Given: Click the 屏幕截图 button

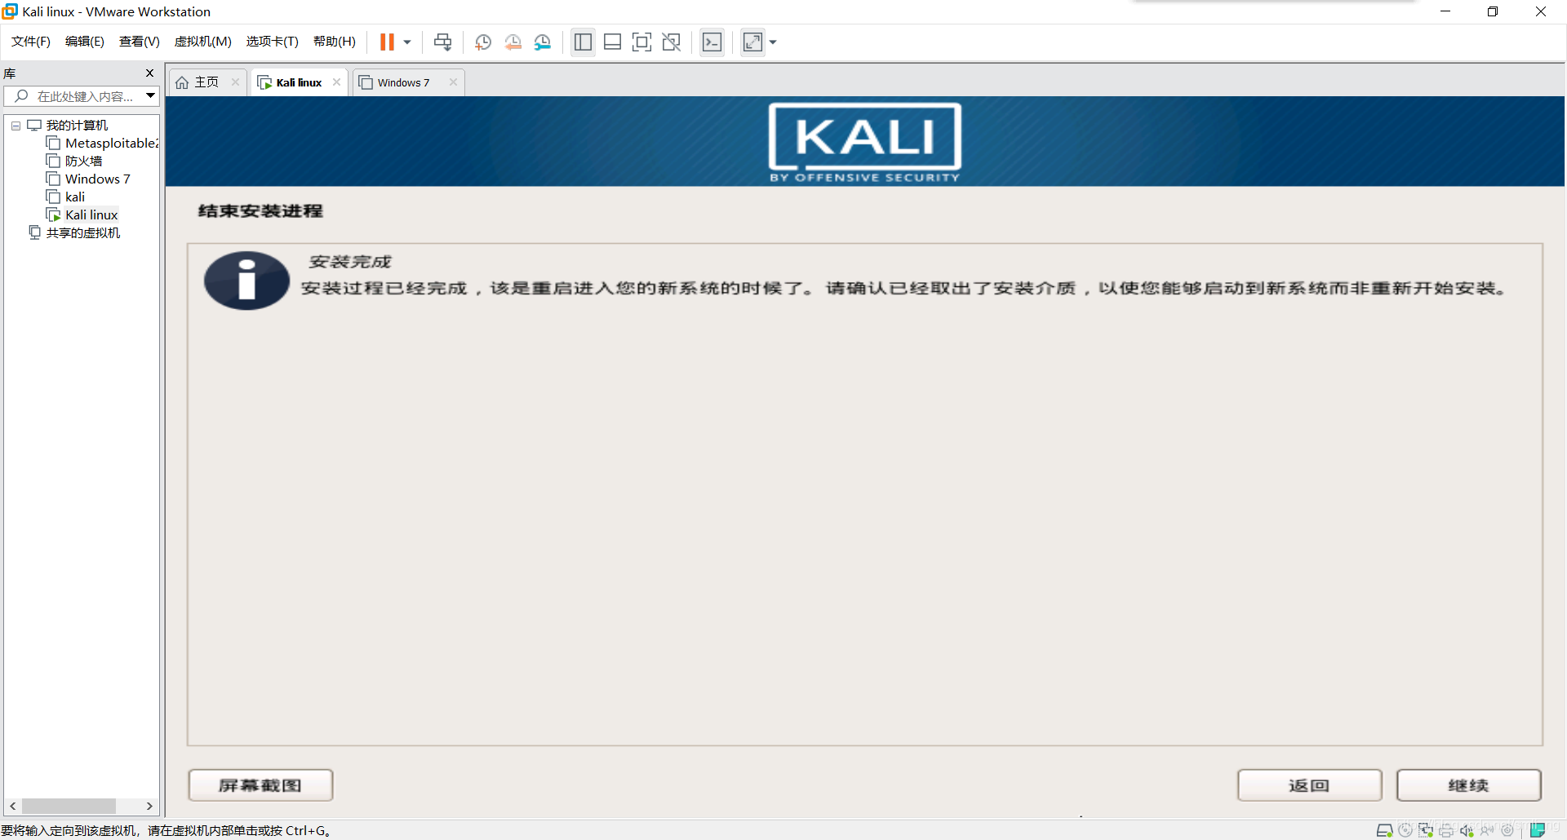Looking at the screenshot, I should click(260, 785).
